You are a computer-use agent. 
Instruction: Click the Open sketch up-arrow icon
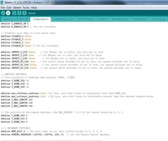tap(19, 13)
